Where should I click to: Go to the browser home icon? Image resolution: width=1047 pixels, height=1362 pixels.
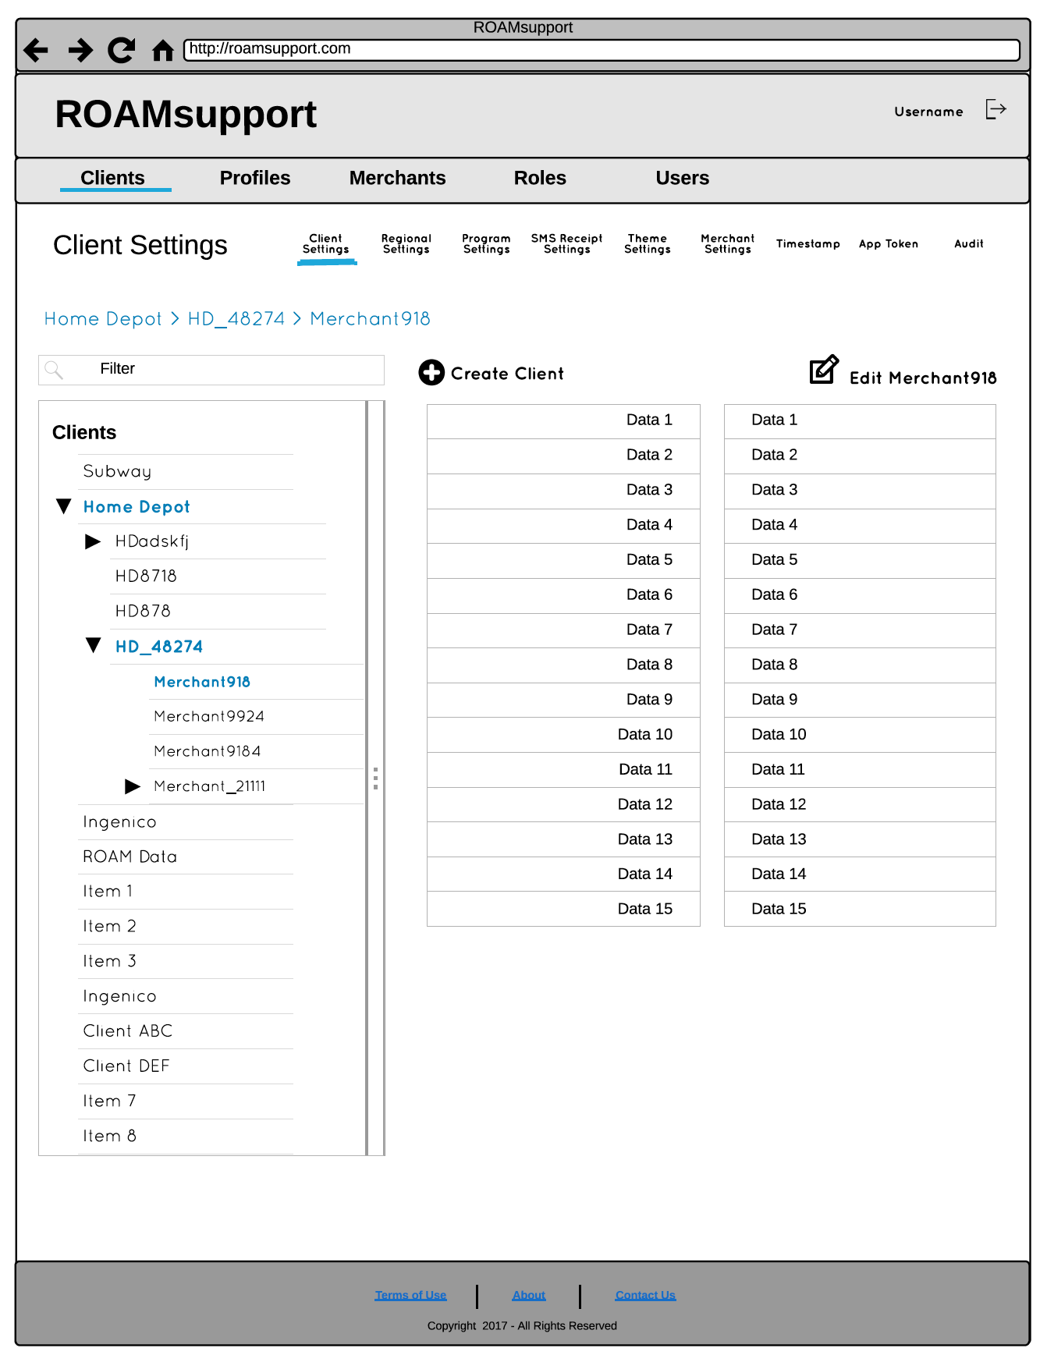pyautogui.click(x=163, y=51)
